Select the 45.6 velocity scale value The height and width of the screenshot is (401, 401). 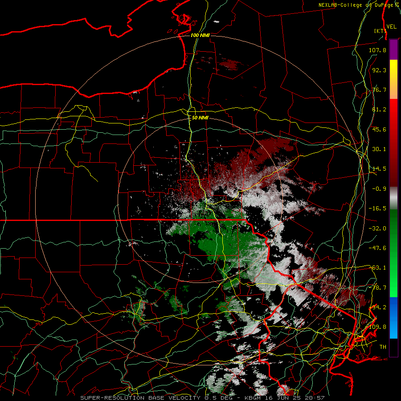coord(379,129)
